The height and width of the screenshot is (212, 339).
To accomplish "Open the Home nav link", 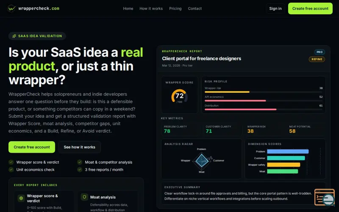I will pyautogui.click(x=128, y=8).
